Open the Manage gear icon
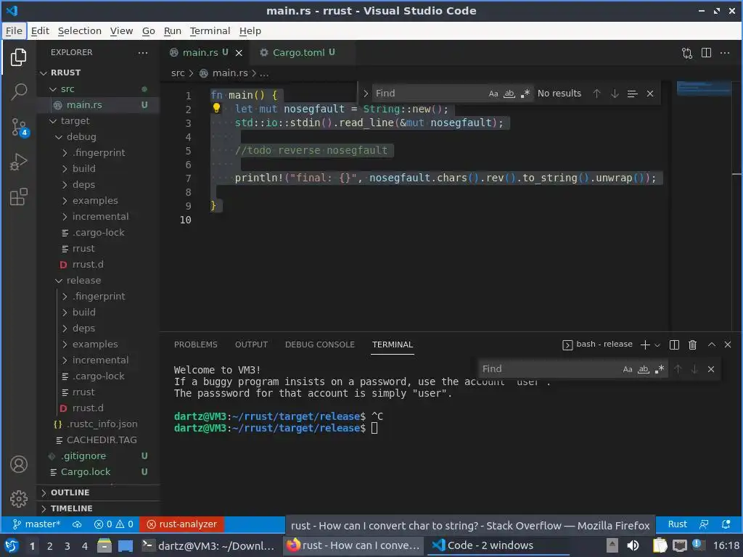 (x=18, y=499)
